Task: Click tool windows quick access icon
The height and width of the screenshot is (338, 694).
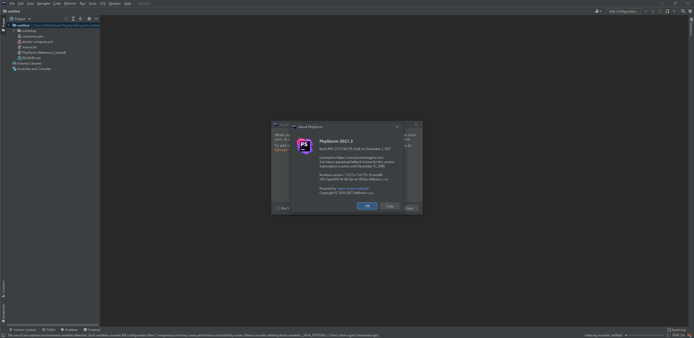Action: [4, 335]
